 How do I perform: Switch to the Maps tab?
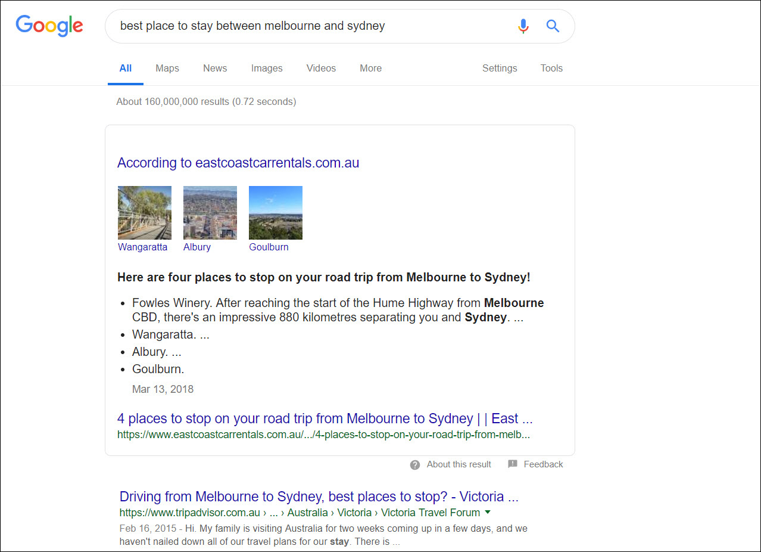coord(167,68)
